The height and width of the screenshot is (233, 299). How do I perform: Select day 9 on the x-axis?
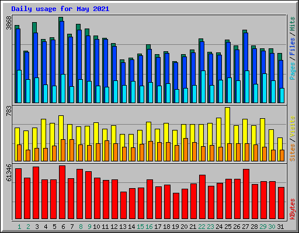coord(89,227)
